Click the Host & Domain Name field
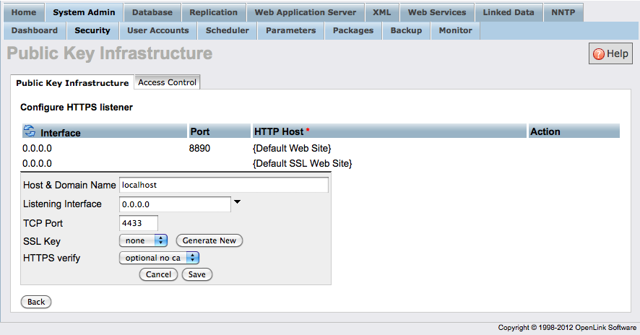640x335 pixels. tap(223, 185)
